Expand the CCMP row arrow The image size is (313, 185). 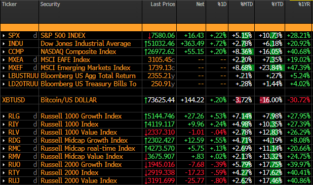4,52
